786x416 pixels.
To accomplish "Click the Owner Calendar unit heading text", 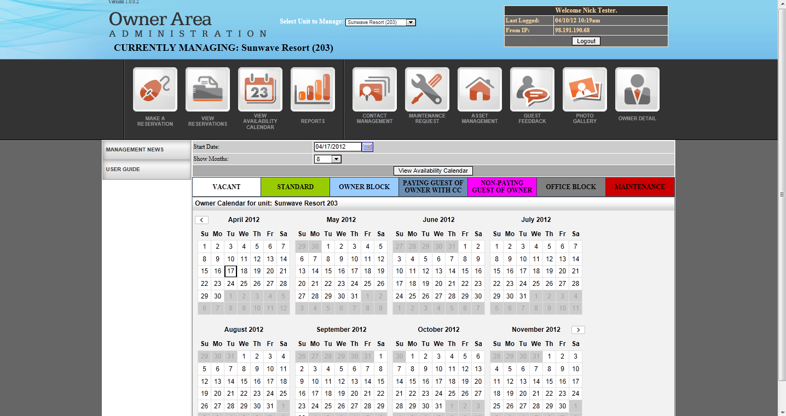I will click(267, 203).
